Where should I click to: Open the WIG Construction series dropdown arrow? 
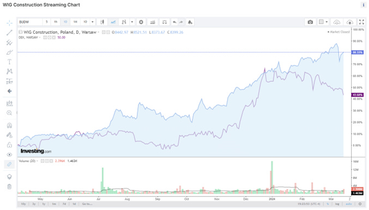coord(98,32)
